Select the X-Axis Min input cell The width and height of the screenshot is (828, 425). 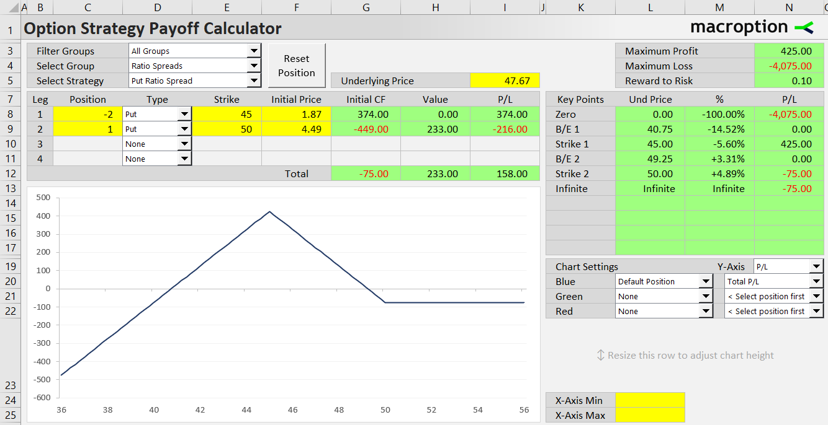click(650, 400)
